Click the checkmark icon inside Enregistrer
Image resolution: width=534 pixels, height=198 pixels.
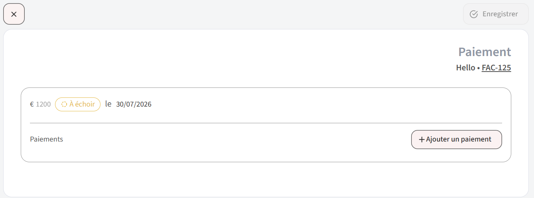(x=474, y=14)
